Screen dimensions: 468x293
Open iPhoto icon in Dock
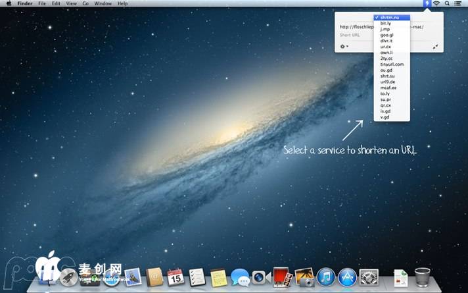pos(304,277)
